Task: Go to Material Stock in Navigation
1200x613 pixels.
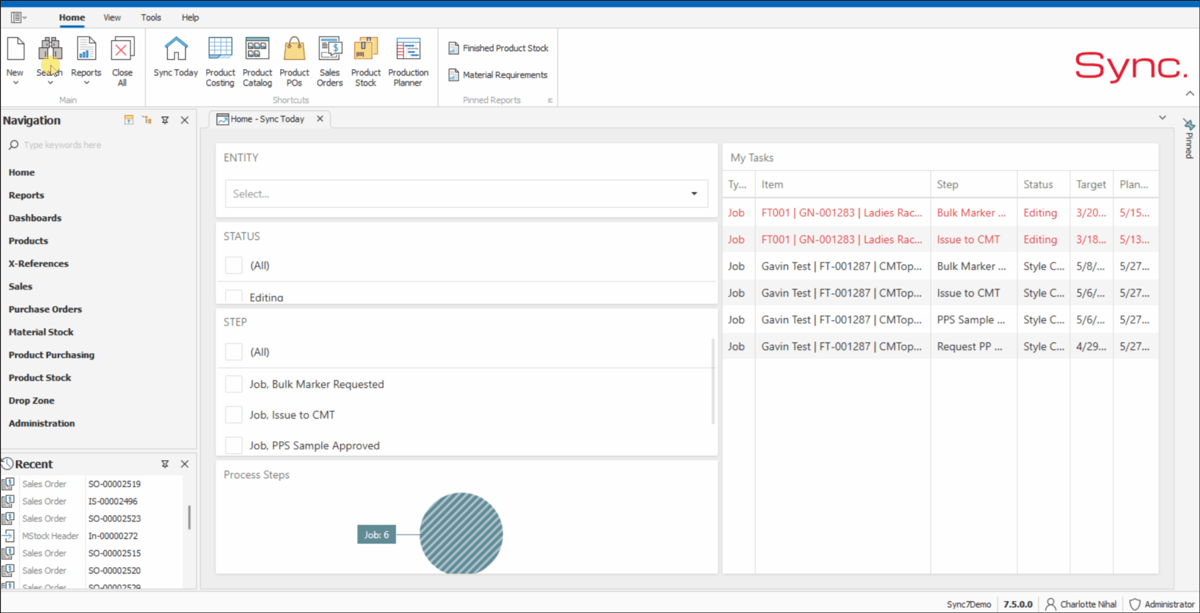Action: click(x=41, y=332)
